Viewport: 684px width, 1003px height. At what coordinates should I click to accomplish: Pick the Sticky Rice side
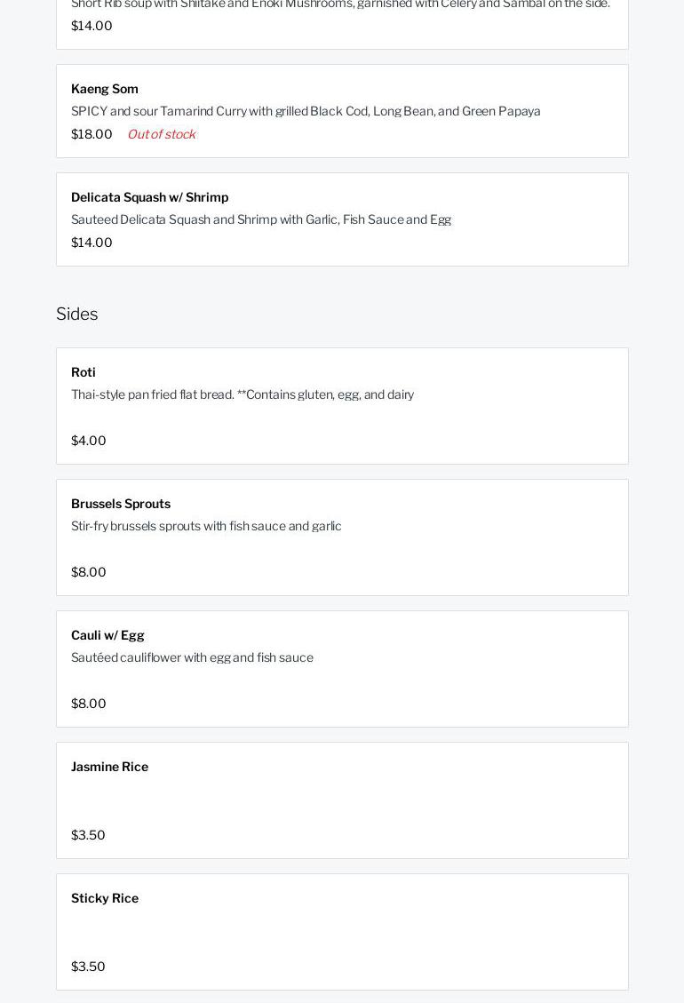(x=105, y=898)
